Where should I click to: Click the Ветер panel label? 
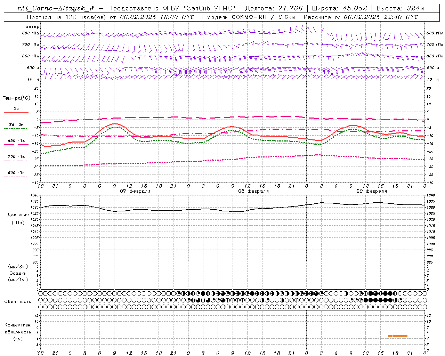[x=32, y=26]
